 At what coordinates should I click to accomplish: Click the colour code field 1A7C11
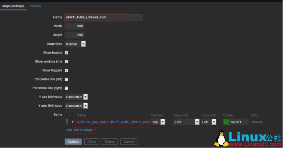click(x=239, y=122)
